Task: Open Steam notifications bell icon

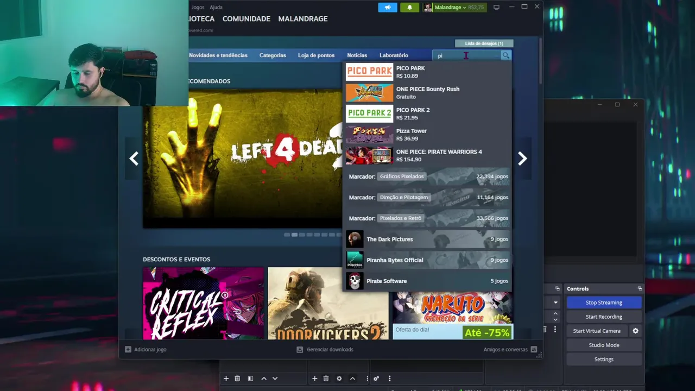Action: click(x=409, y=7)
